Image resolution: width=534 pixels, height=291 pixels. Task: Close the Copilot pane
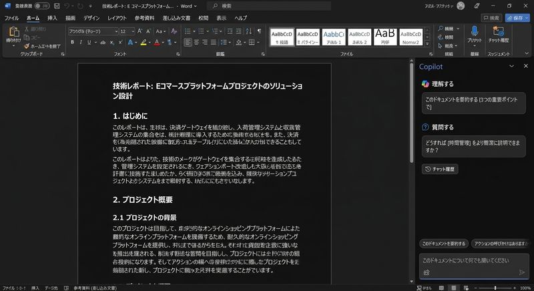coord(525,66)
